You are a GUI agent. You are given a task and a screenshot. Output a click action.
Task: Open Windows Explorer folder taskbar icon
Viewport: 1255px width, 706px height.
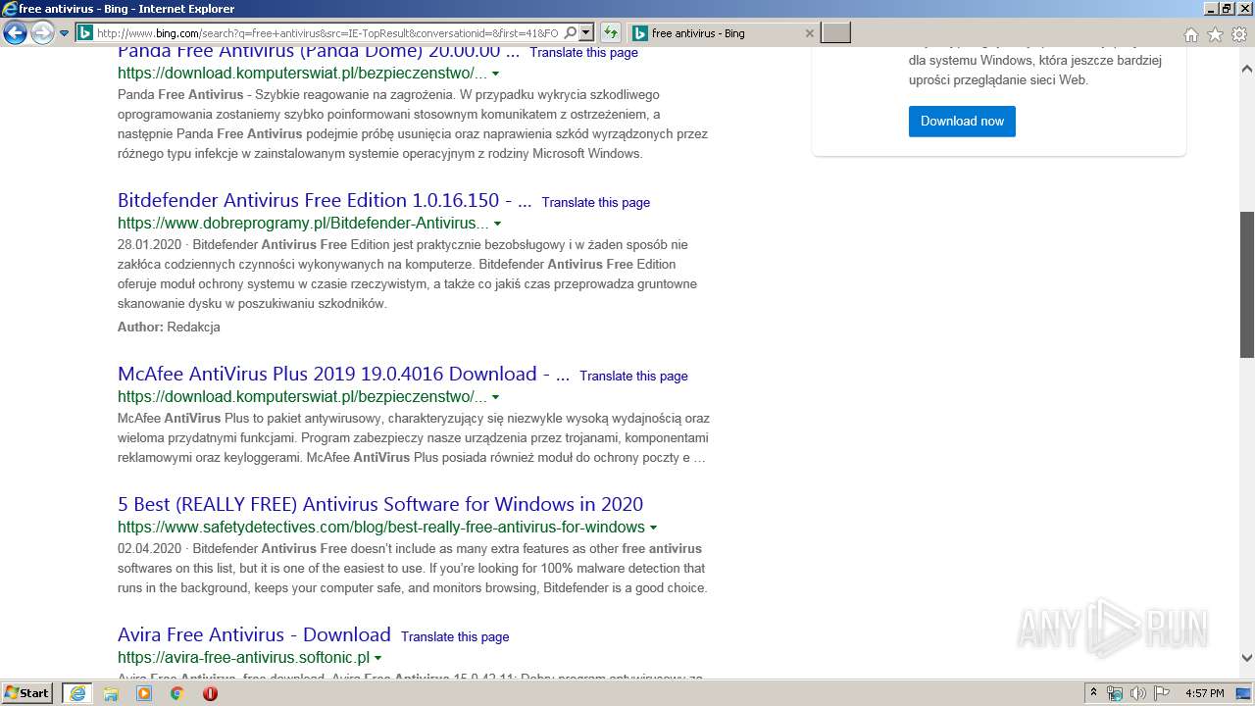point(111,693)
